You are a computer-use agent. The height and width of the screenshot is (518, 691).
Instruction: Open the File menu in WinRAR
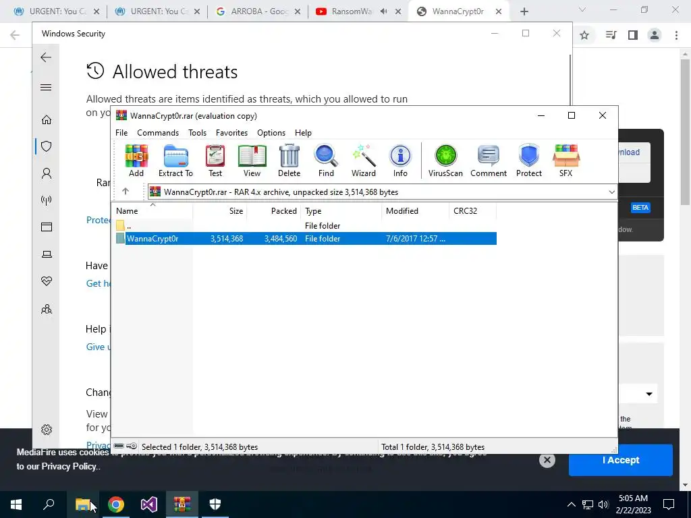point(121,133)
